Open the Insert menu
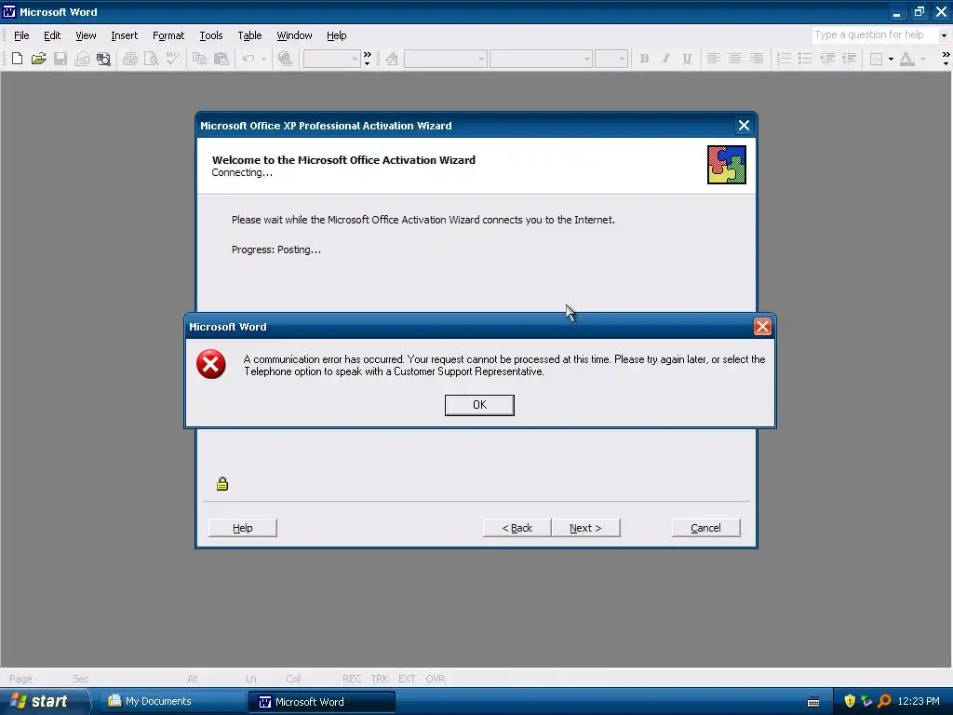Screen dimensions: 953x715 point(124,36)
